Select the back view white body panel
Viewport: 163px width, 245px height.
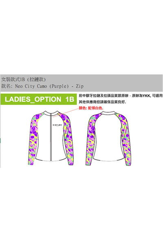pyautogui.click(x=108, y=138)
